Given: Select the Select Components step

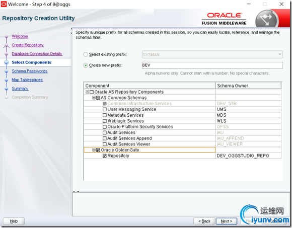Looking at the screenshot, I should (32, 62).
